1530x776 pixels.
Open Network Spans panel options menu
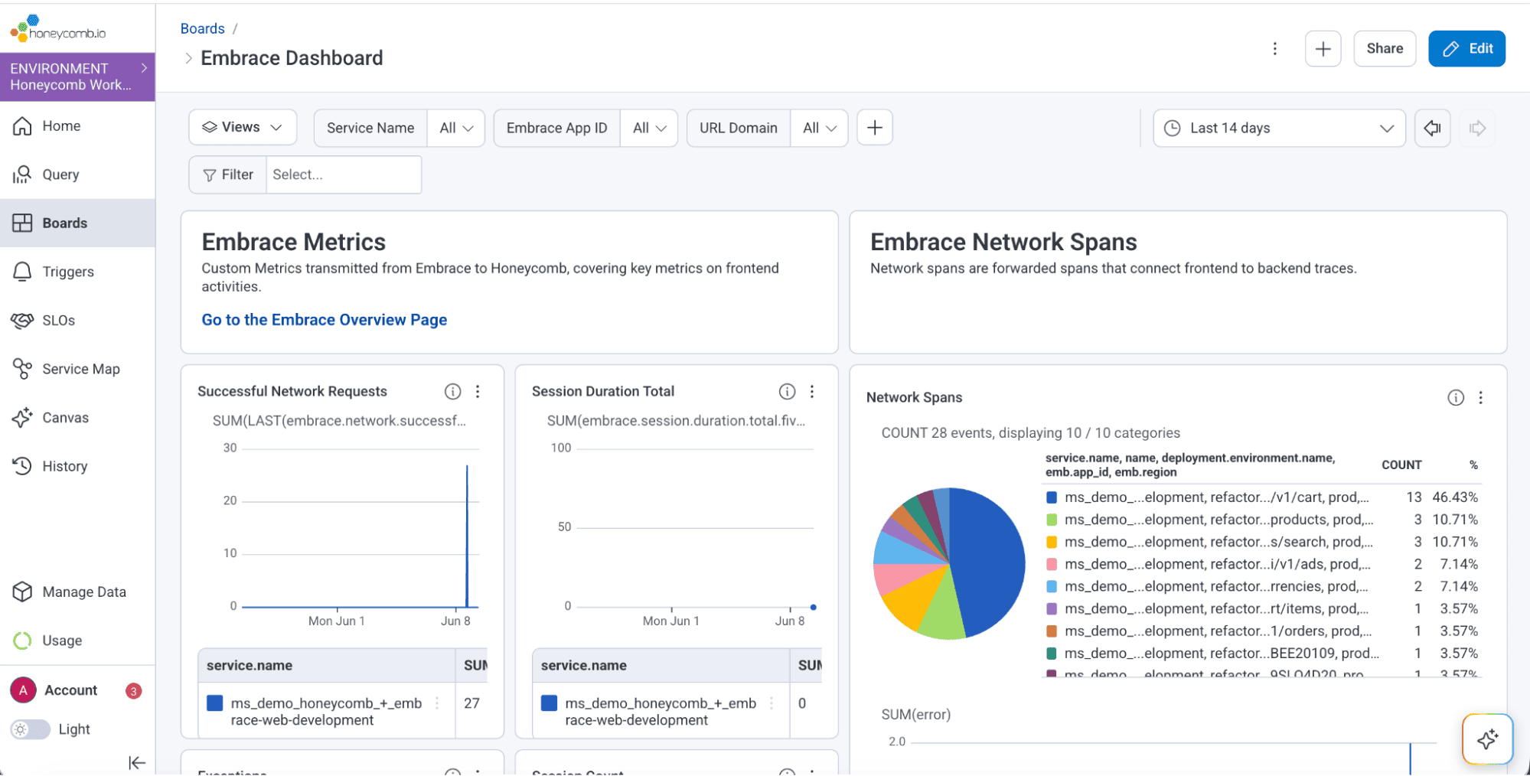coord(1480,398)
